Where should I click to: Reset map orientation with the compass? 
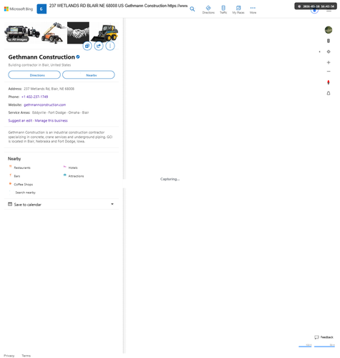tap(329, 82)
